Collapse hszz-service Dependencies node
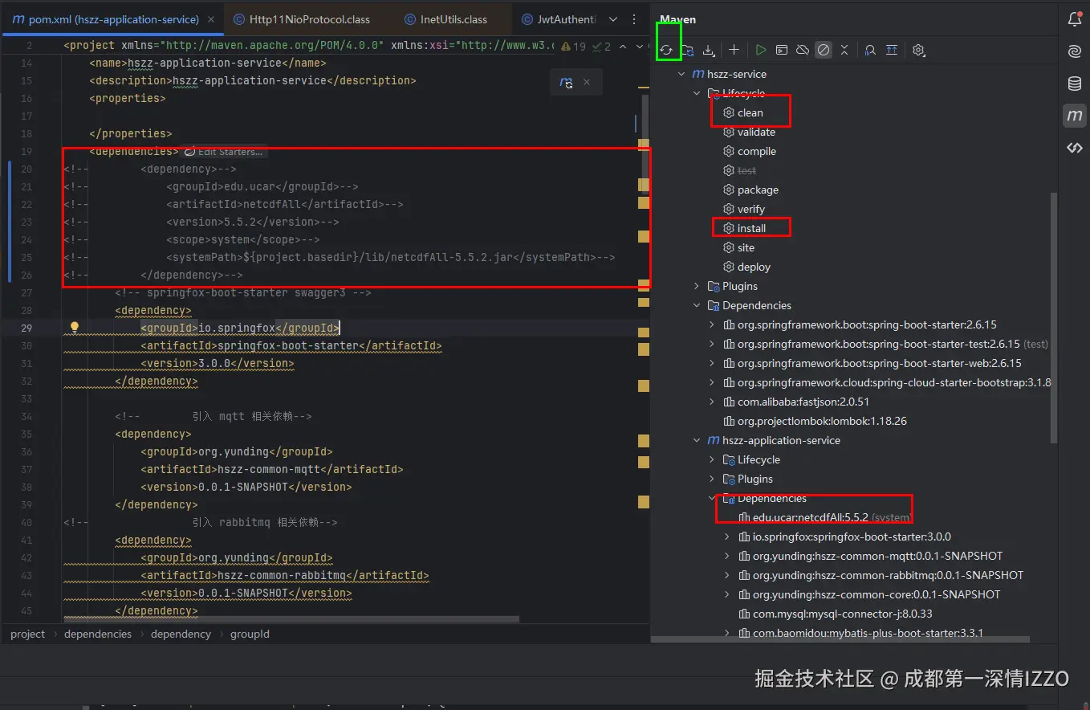 [697, 305]
